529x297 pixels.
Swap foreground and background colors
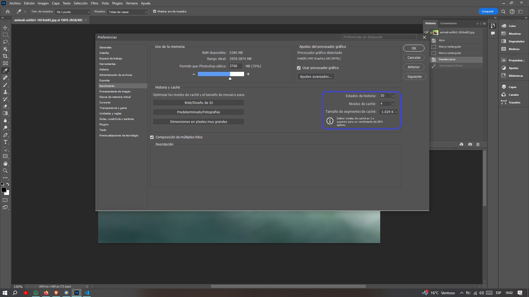point(8,184)
